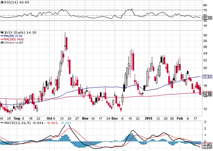
Task: Click the RSI(14) indicator icon
Action: pyautogui.click(x=2, y=2)
